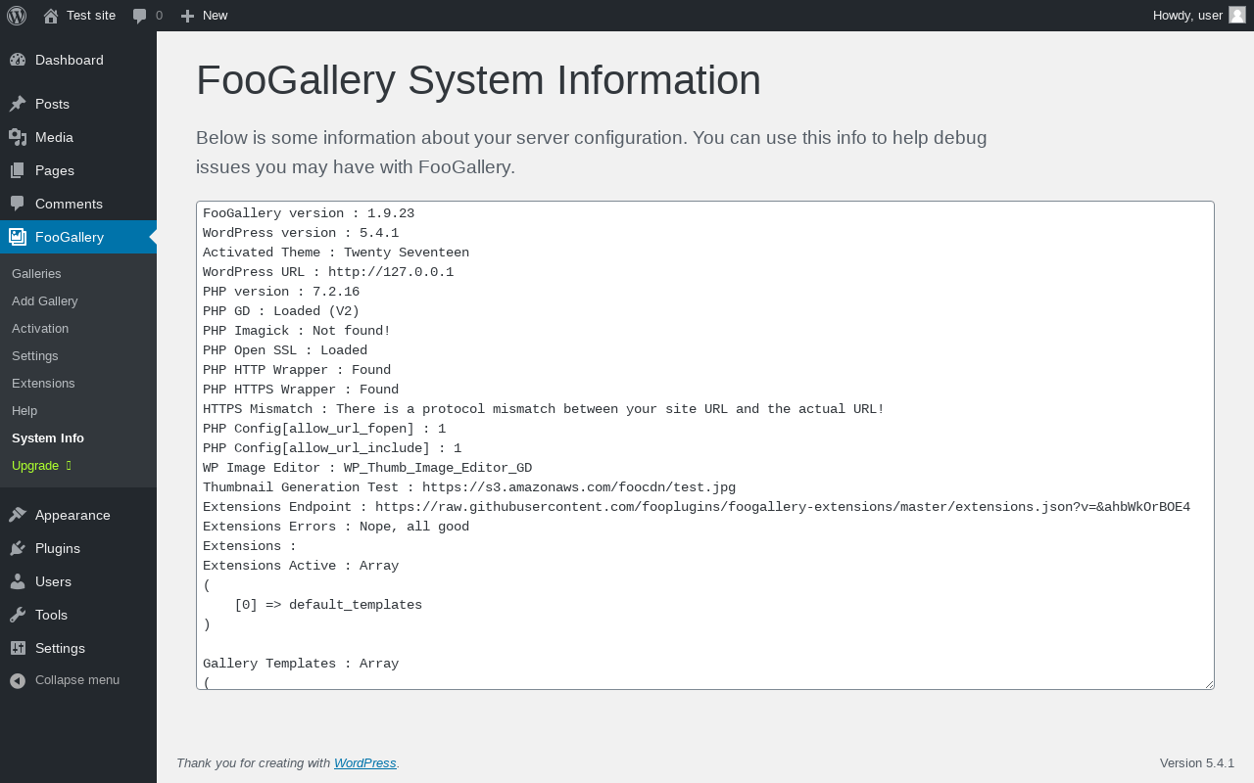Viewport: 1254px width, 783px height.
Task: Open the user avatar icon
Action: (1237, 15)
